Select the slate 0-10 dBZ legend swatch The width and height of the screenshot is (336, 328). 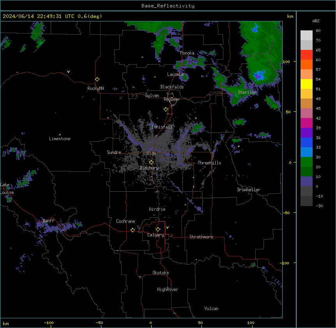(306, 182)
